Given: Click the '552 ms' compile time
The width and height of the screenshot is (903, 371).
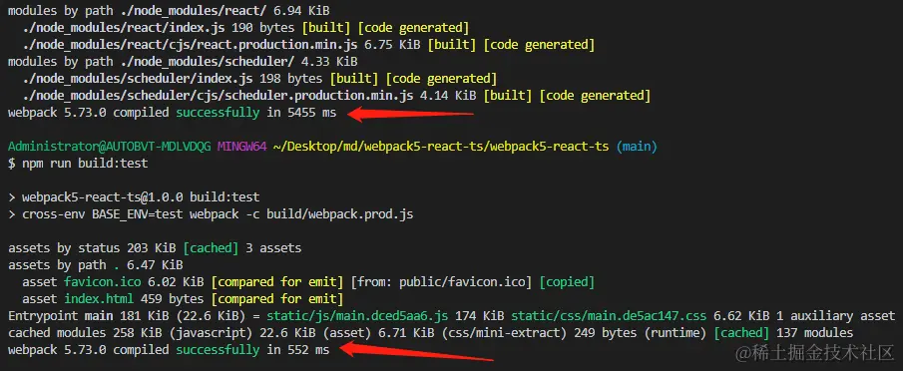Looking at the screenshot, I should 308,350.
